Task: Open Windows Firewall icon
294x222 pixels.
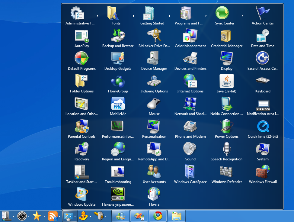Action: pos(263,172)
